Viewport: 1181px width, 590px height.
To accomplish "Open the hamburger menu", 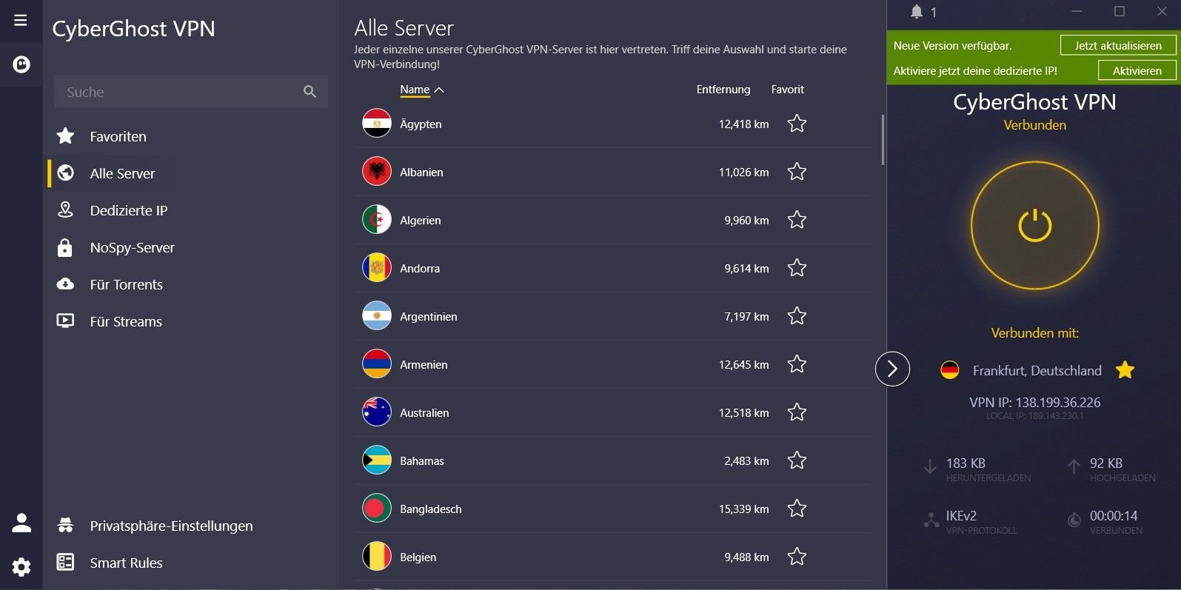I will click(x=21, y=20).
